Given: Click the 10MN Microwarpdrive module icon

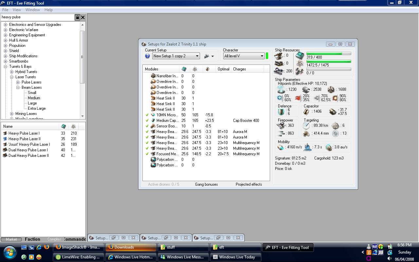Looking at the screenshot, I should (x=153, y=115).
